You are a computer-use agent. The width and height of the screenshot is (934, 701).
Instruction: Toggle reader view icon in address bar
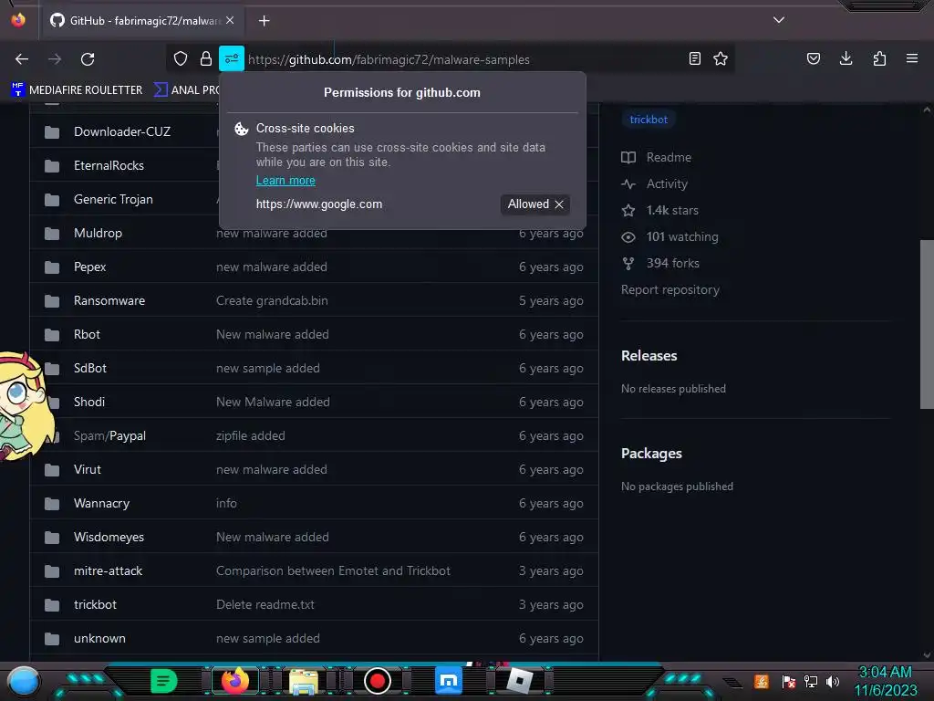pyautogui.click(x=694, y=58)
